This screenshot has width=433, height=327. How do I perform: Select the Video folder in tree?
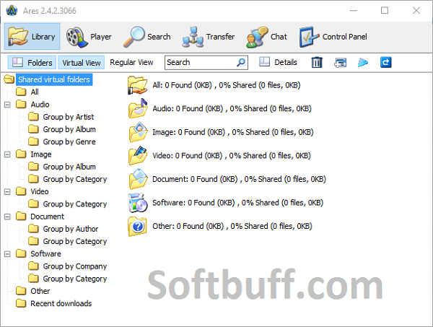point(40,191)
